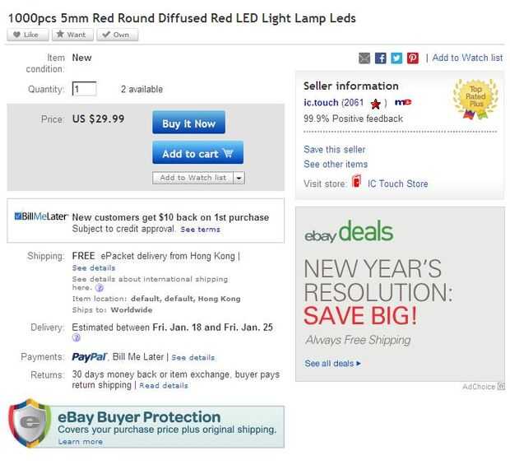
Task: Add the item to cart
Action: [x=197, y=153]
